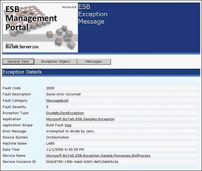The image size is (202, 171).
Task: Click the Exception Details section header
Action: [101, 72]
